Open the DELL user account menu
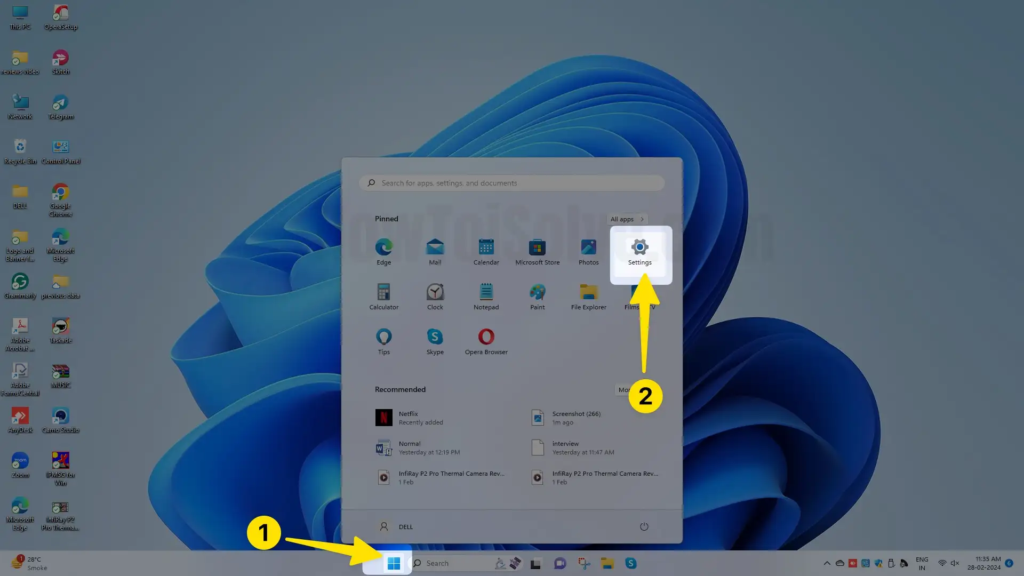 396,526
